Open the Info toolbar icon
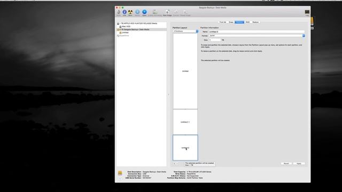Viewport: 342px width, 192px height. click(125, 12)
